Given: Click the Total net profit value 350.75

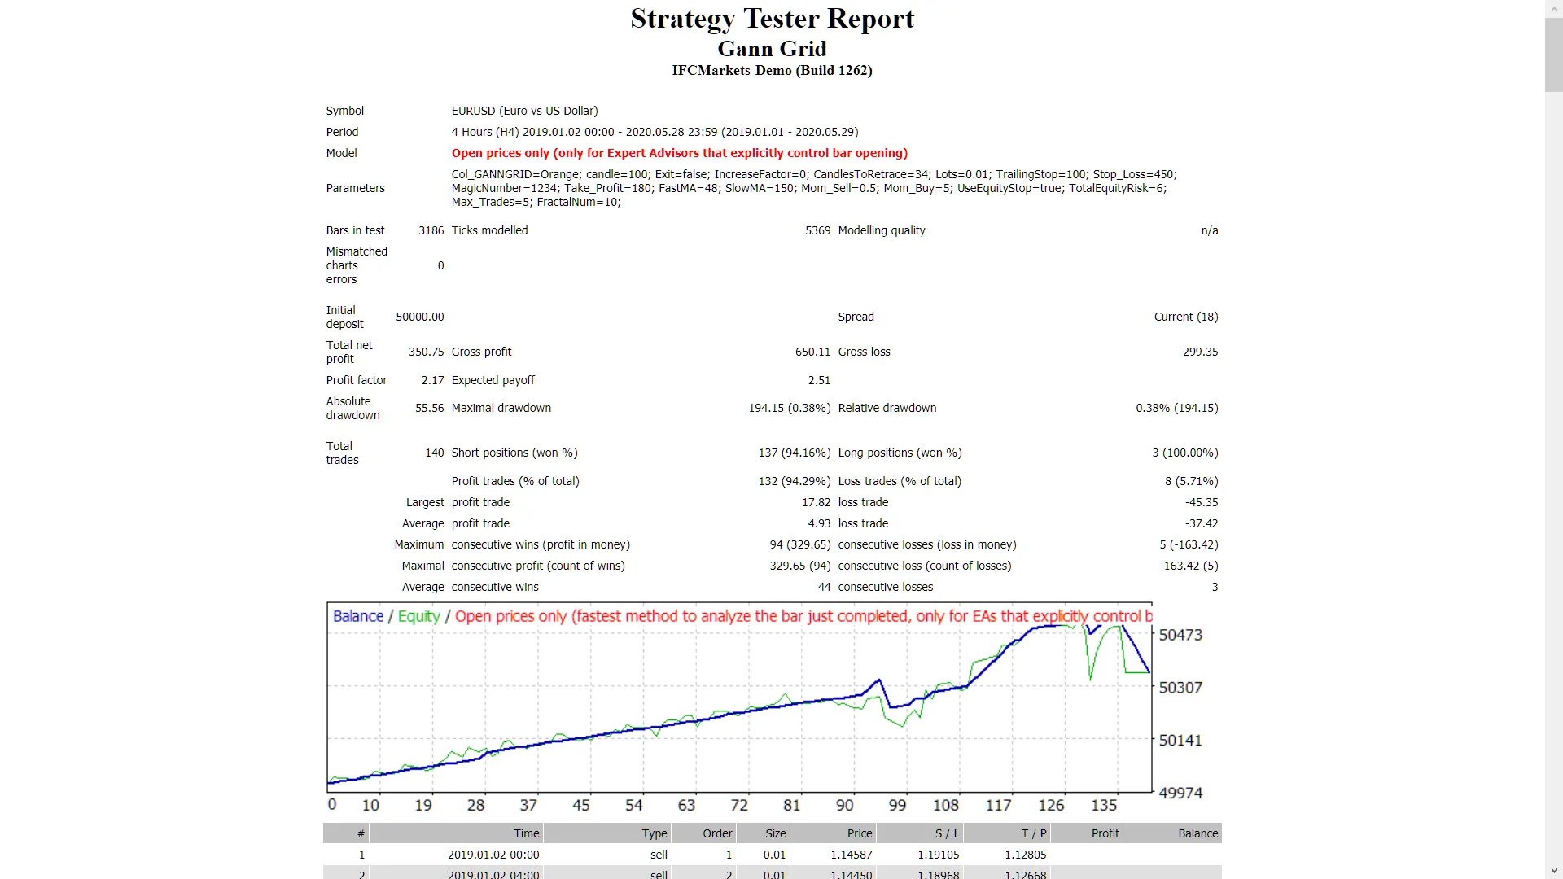Looking at the screenshot, I should point(427,352).
